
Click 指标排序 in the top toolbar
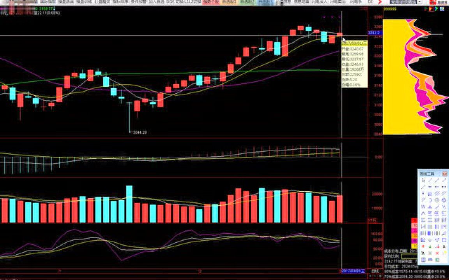(x=120, y=2)
